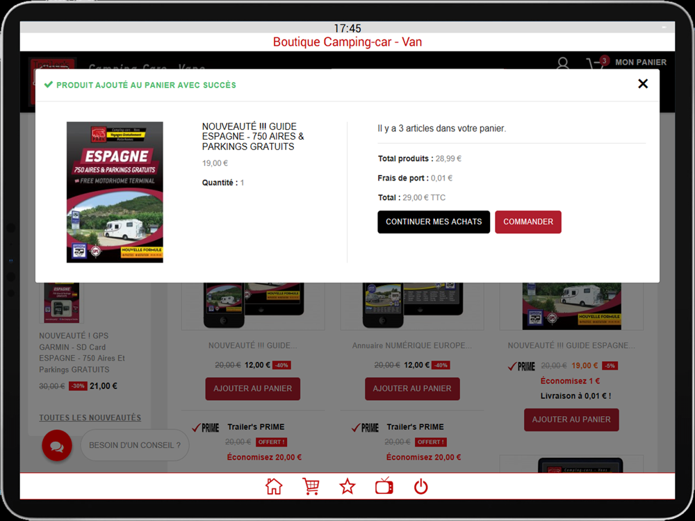Tap the power icon in bottom bar
695x521 pixels.
click(x=420, y=486)
